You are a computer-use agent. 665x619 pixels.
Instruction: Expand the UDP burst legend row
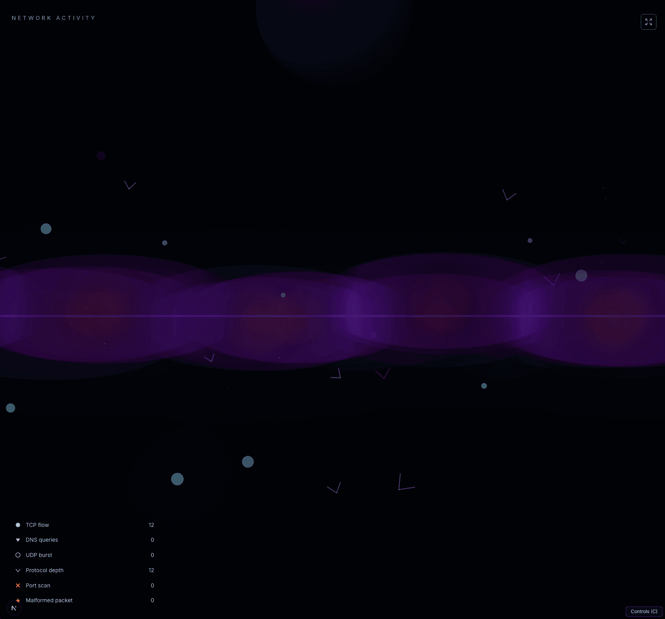coord(39,555)
